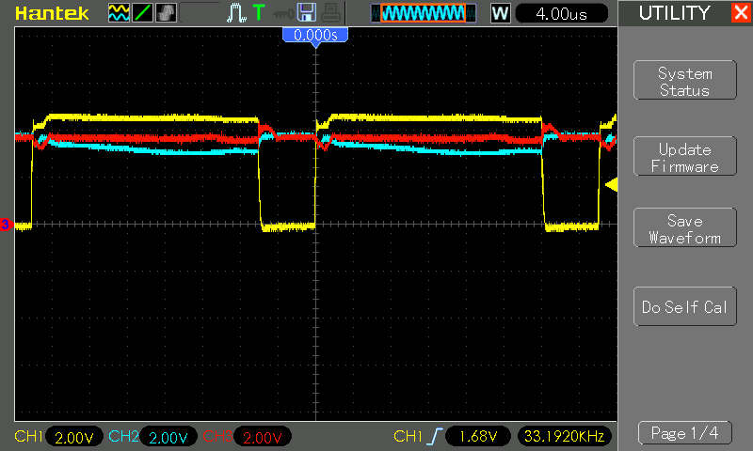Open the System Status menu
Viewport: 753px width, 451px height.
point(684,82)
